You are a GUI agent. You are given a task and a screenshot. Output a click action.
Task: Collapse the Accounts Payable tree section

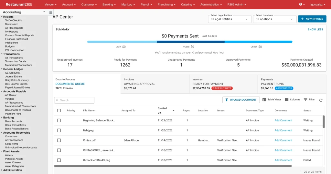[x=2, y=92]
